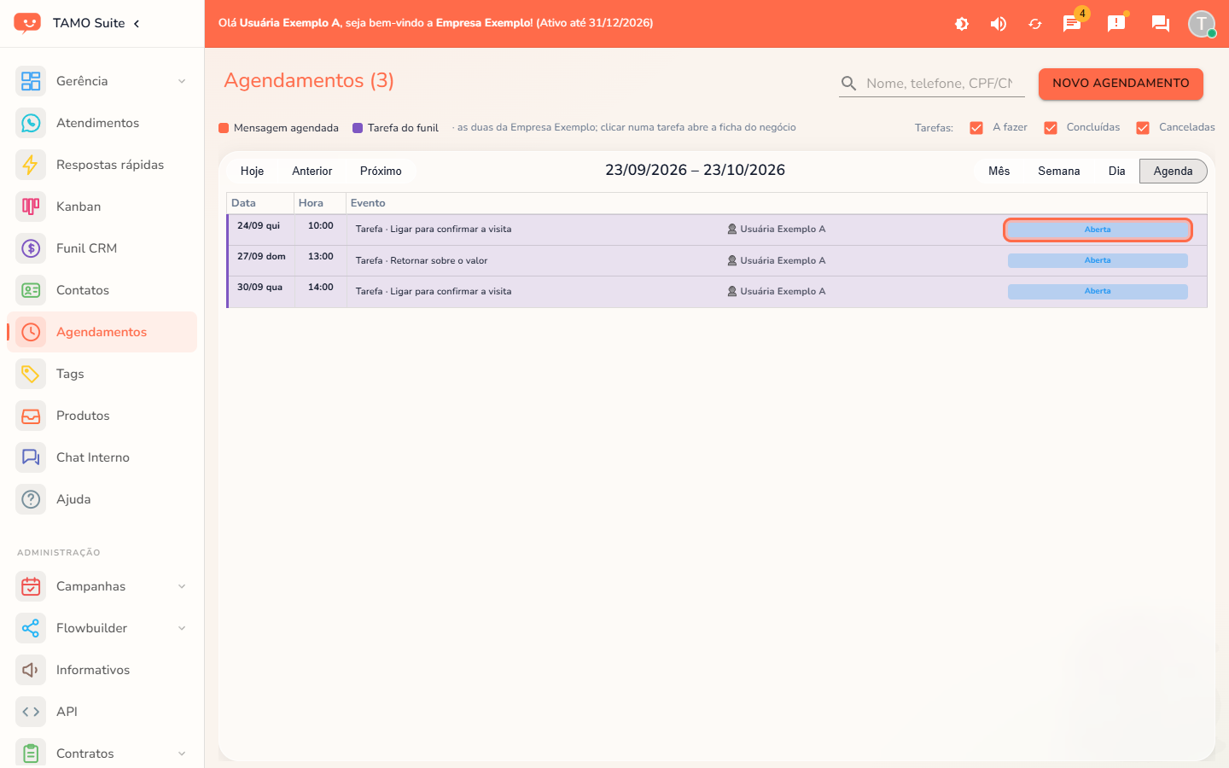
Task: Expand the Gerência menu chevron
Action: 182,81
